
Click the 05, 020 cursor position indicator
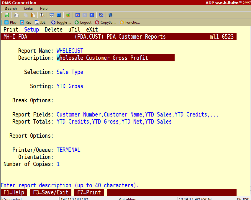pos(243,199)
